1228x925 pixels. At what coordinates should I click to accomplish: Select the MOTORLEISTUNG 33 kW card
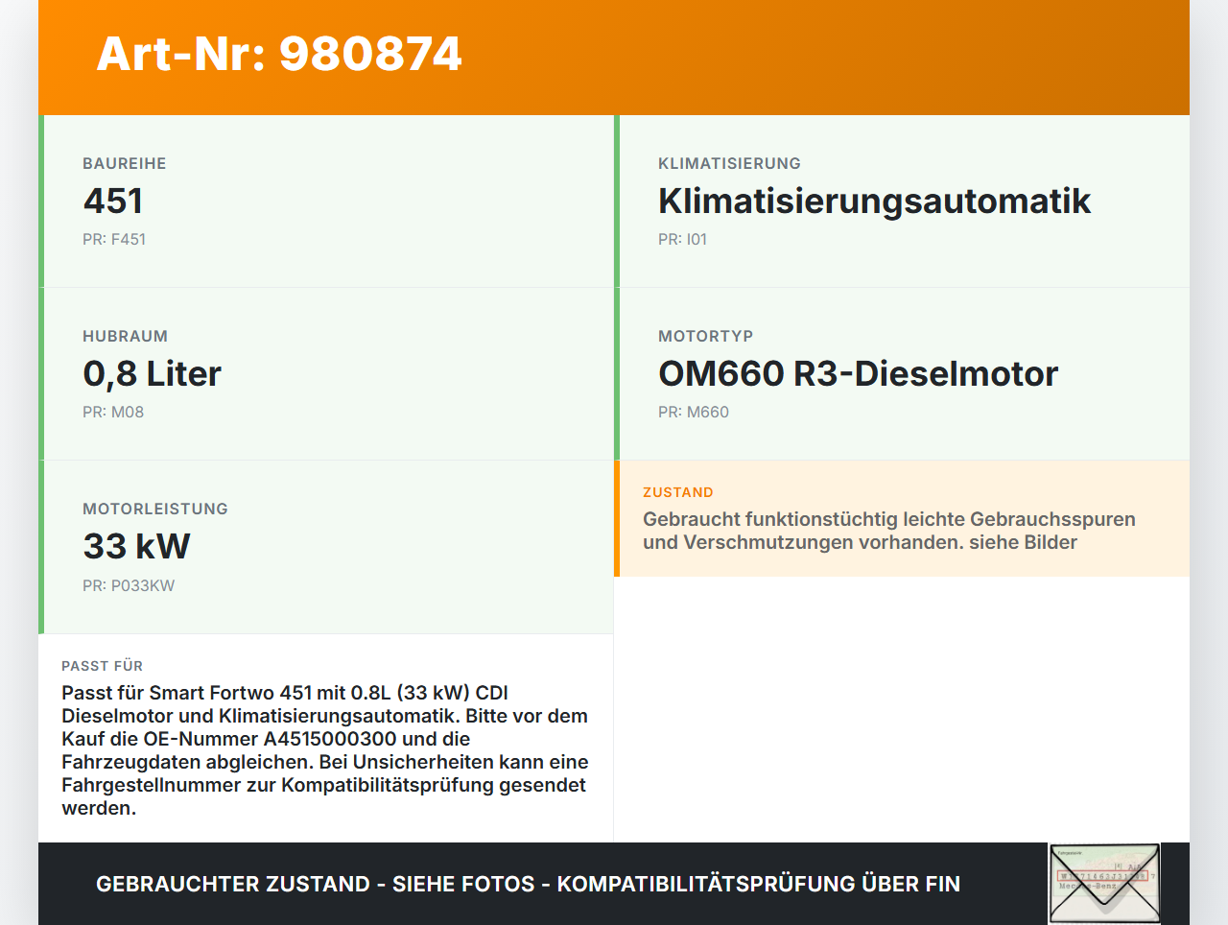coord(326,546)
